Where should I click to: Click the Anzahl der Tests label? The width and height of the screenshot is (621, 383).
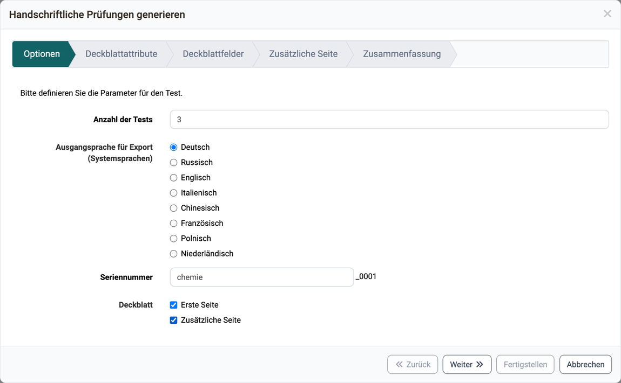click(123, 120)
